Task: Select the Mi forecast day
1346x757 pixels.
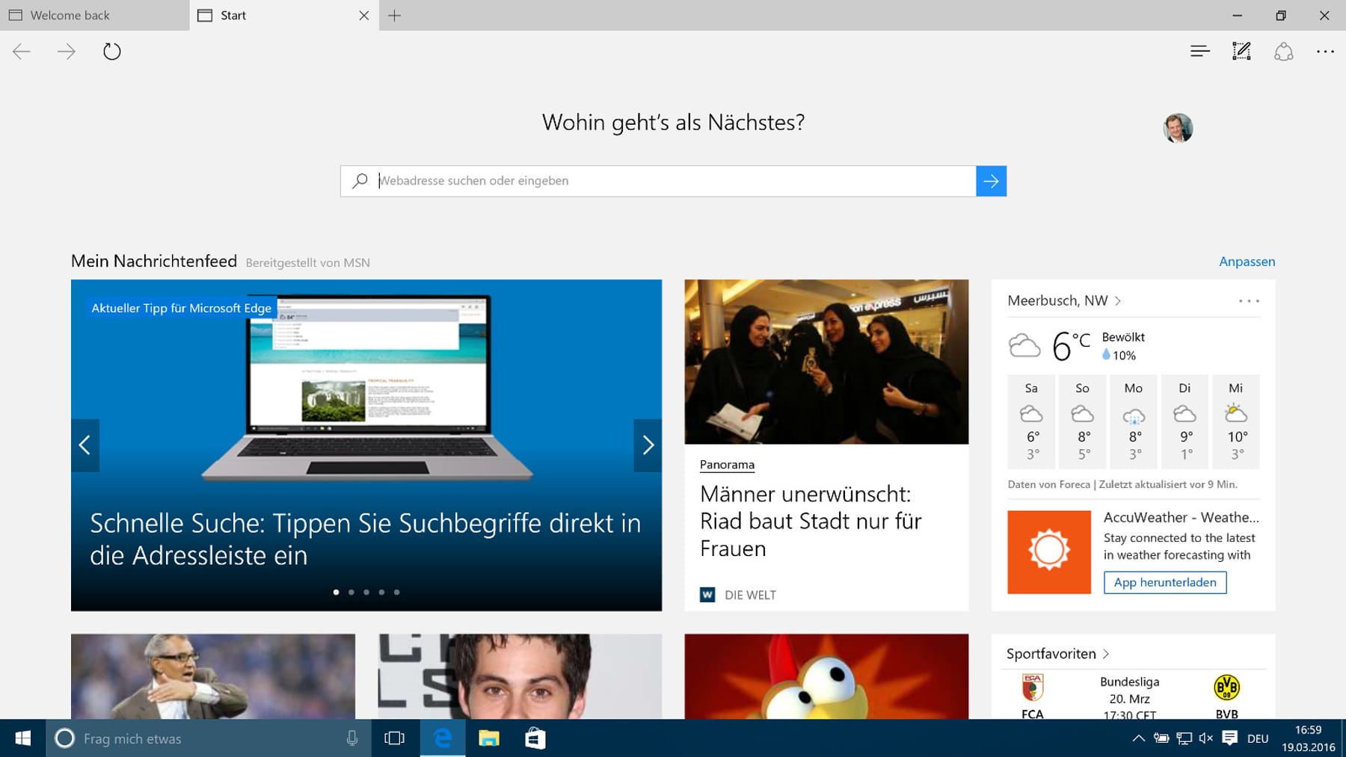Action: coord(1236,421)
